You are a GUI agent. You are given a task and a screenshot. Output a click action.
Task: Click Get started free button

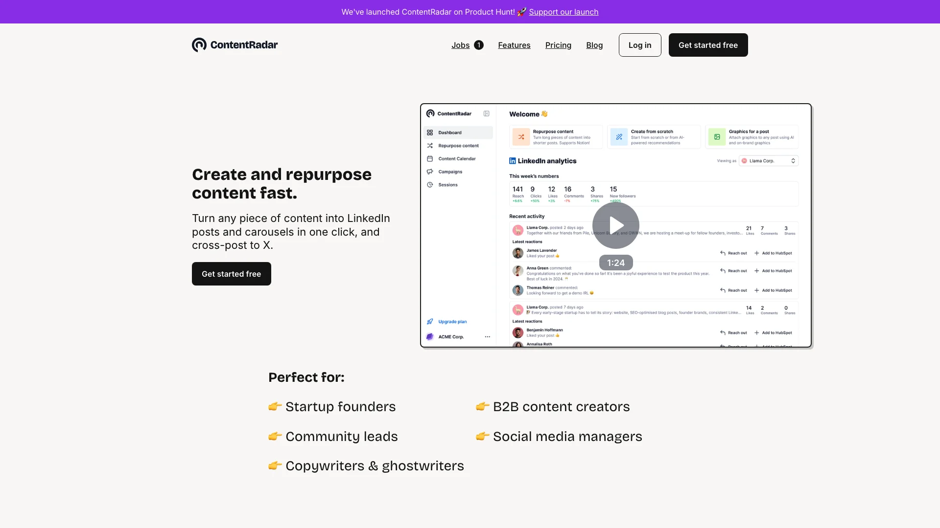tap(707, 44)
